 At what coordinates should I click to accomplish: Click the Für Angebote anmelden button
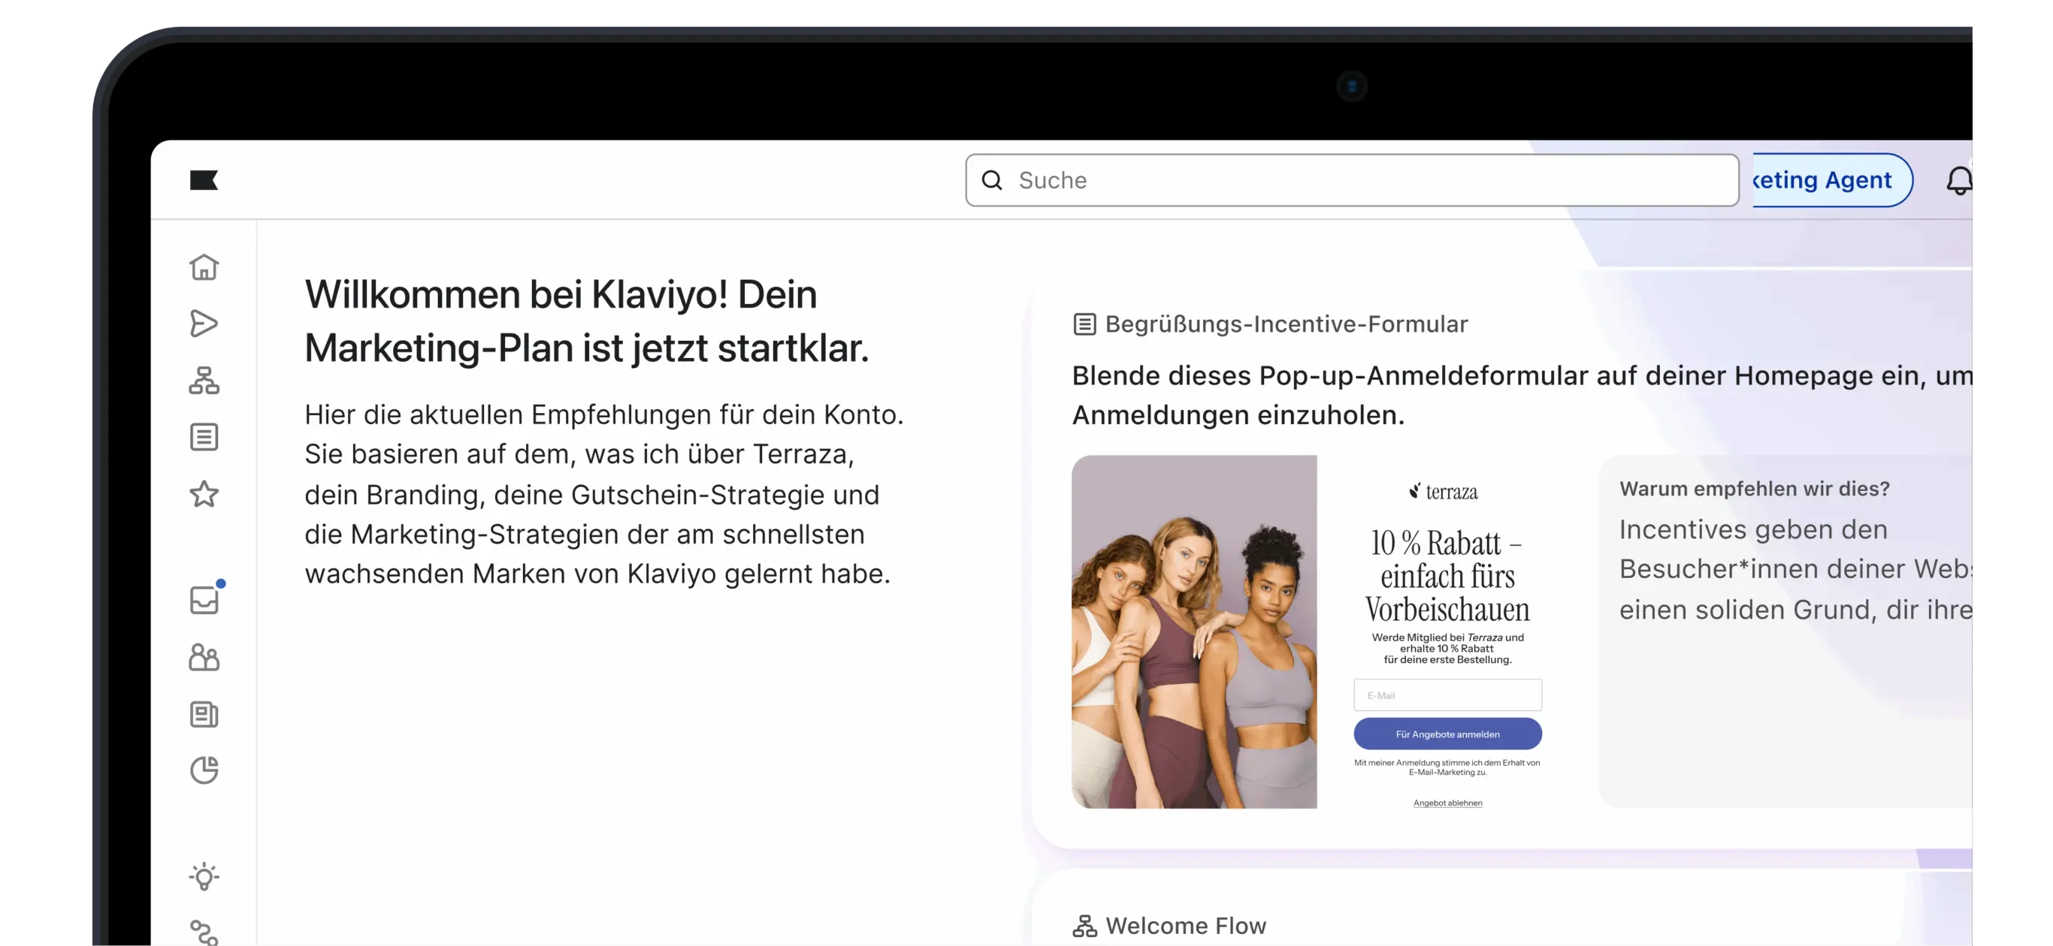(1447, 734)
